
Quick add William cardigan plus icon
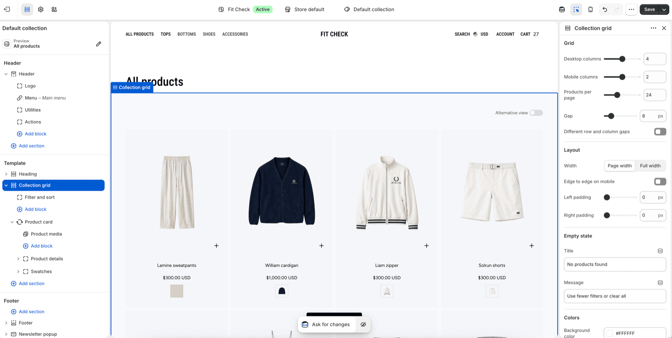click(x=321, y=246)
